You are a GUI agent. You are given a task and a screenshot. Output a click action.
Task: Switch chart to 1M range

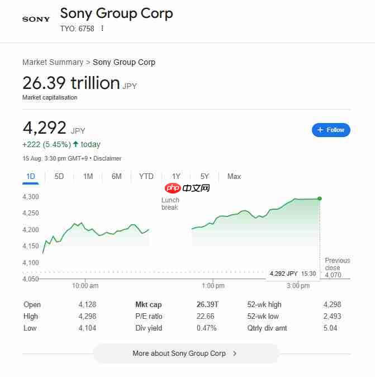point(88,177)
